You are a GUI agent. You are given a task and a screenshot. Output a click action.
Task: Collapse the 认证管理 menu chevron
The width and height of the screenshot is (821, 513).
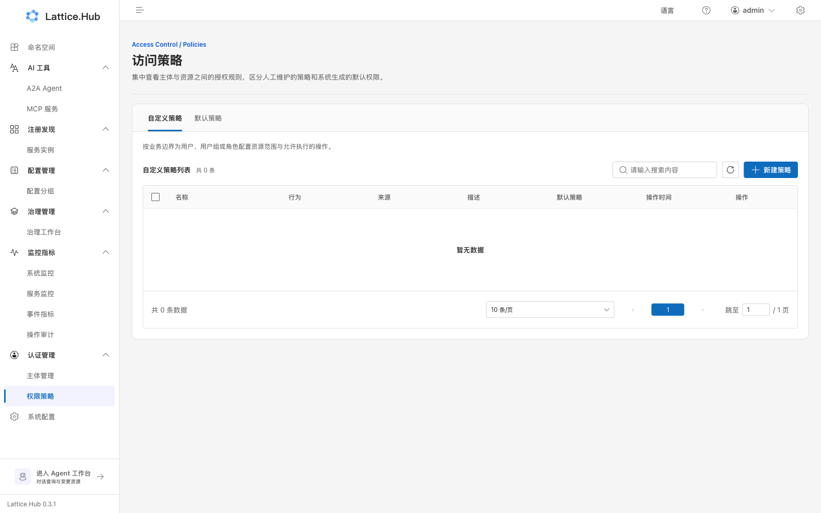(x=106, y=355)
